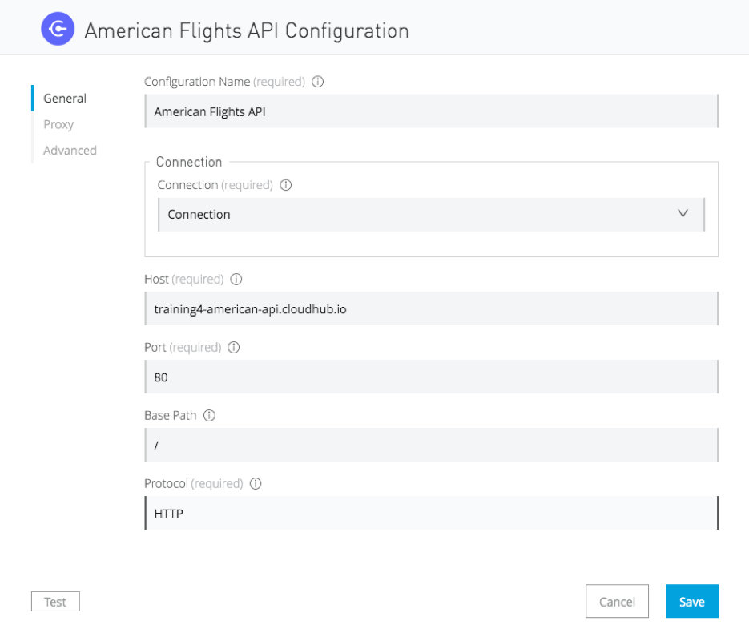This screenshot has height=629, width=749.
Task: Click the Save button
Action: (691, 601)
